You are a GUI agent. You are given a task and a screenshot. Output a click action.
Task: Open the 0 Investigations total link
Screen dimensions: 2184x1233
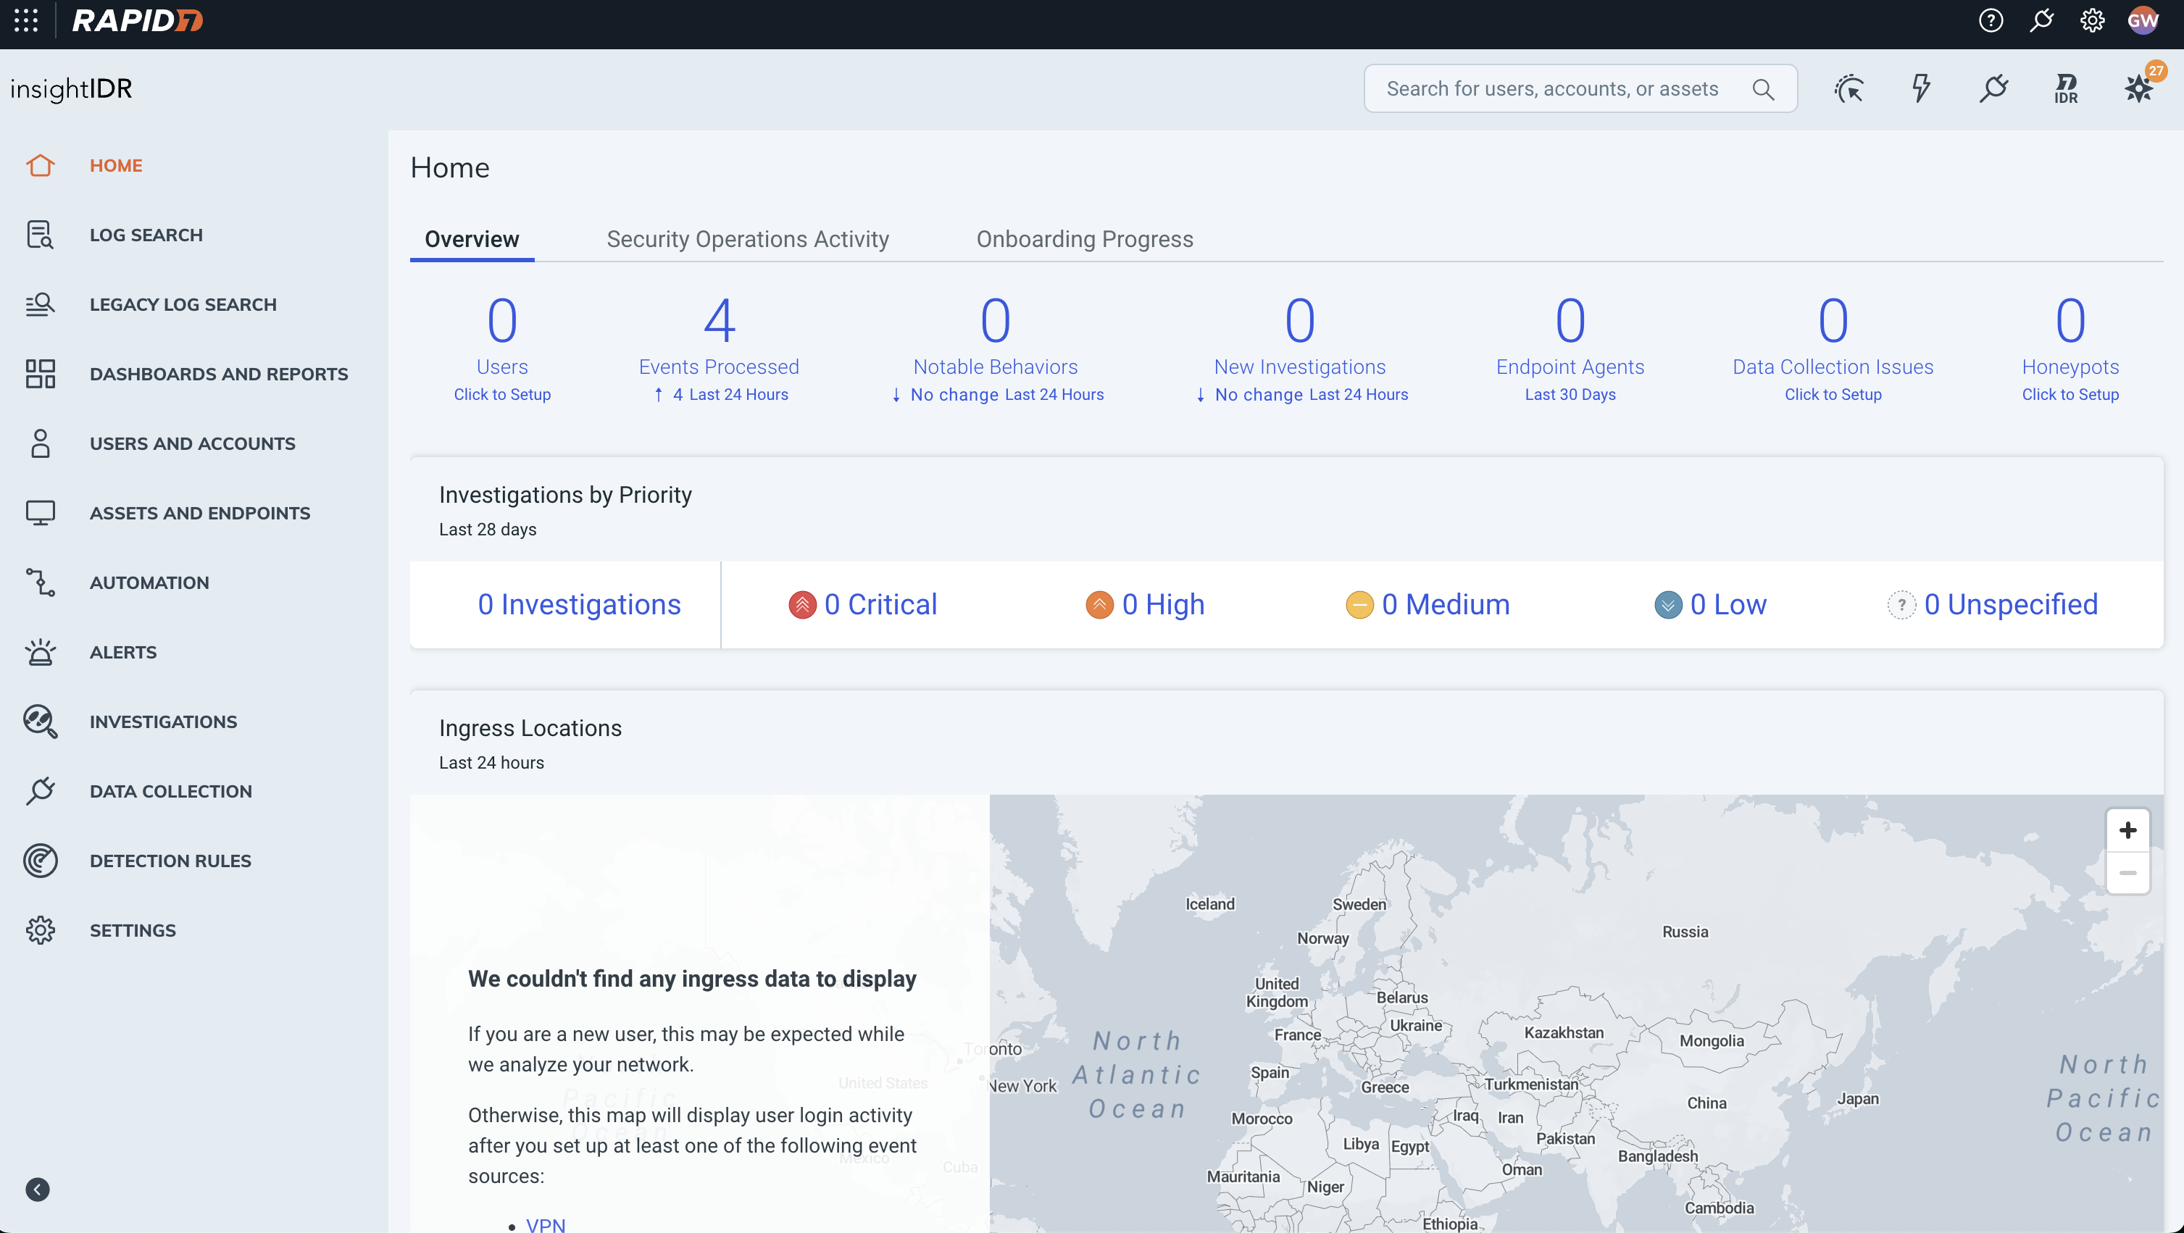[579, 604]
